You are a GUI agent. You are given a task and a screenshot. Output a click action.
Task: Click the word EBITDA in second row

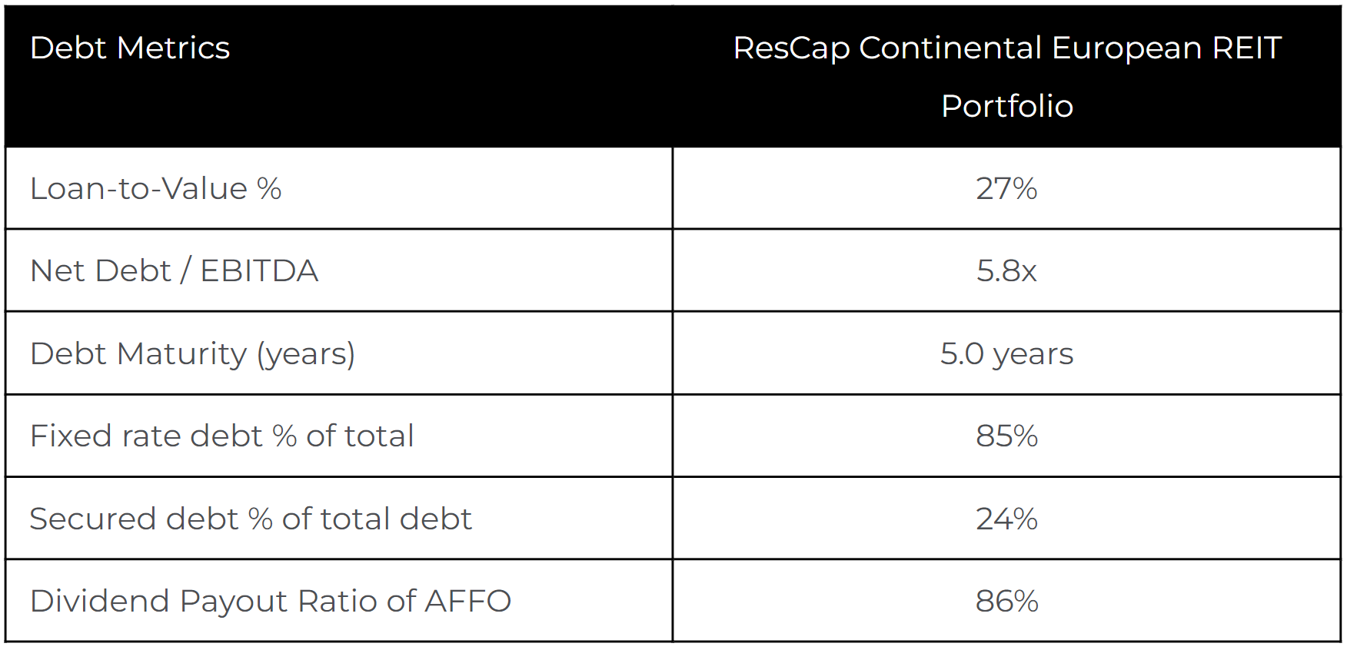(259, 271)
